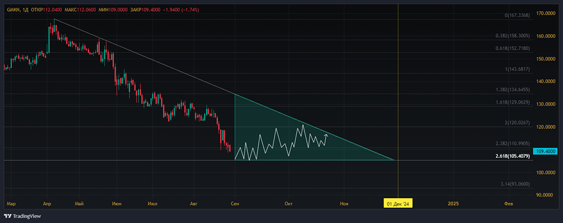Screen dimensions: 563x223
Task: Click the Июл label on time axis
Action: tap(153, 204)
